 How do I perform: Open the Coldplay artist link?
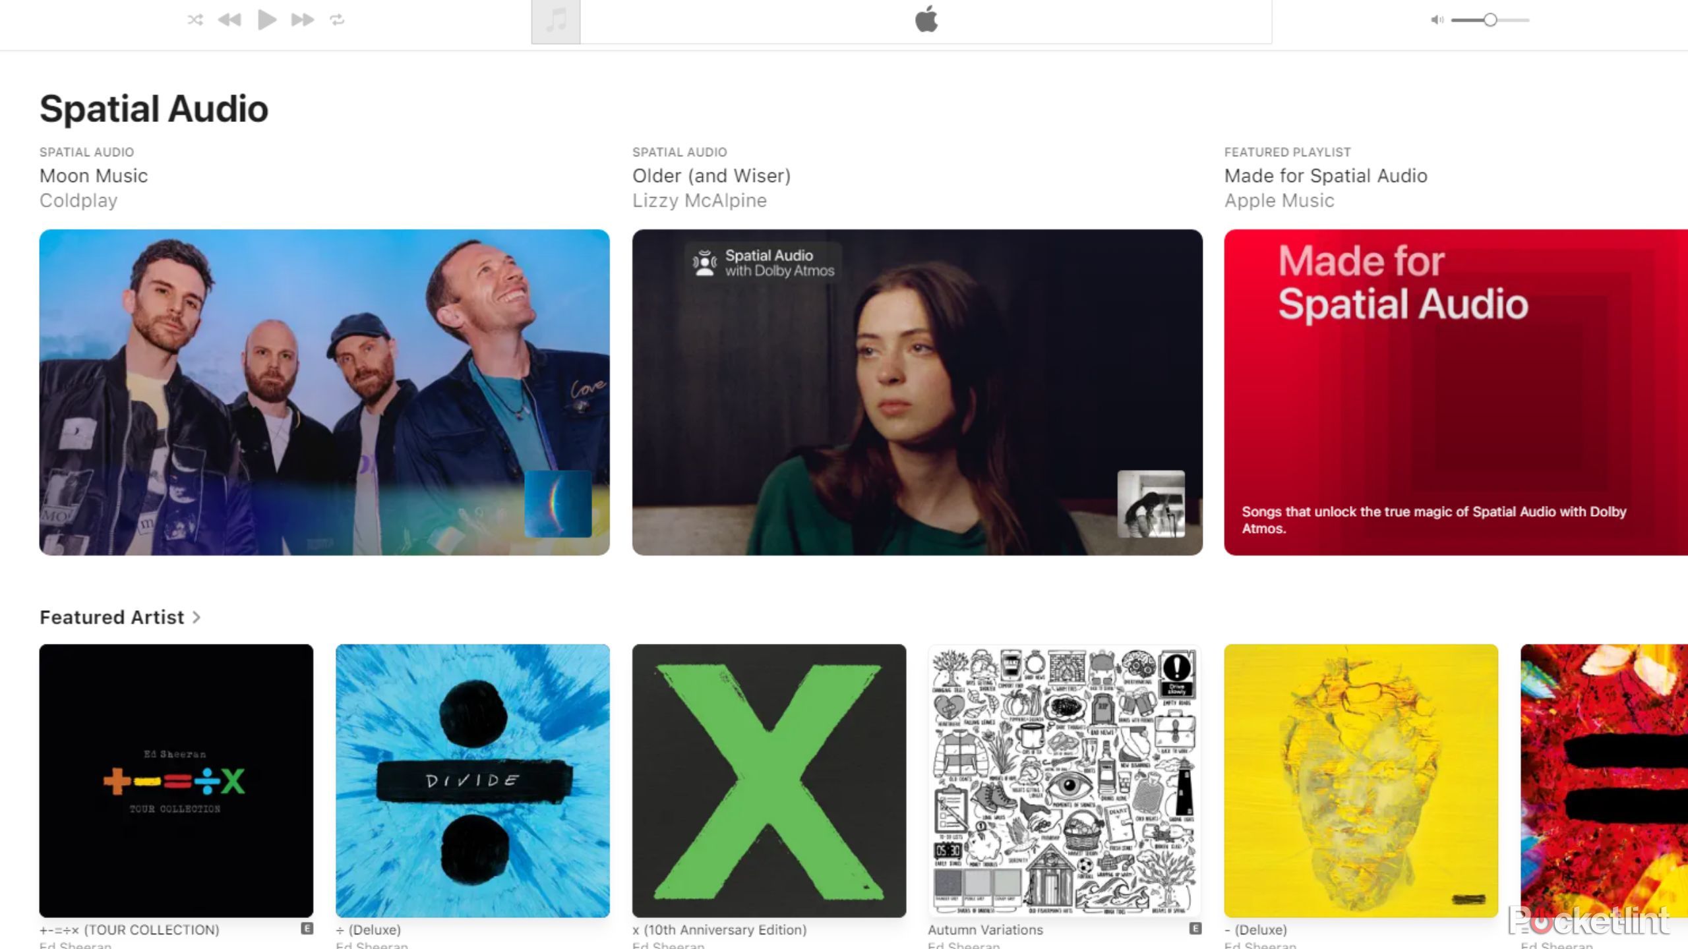point(78,200)
